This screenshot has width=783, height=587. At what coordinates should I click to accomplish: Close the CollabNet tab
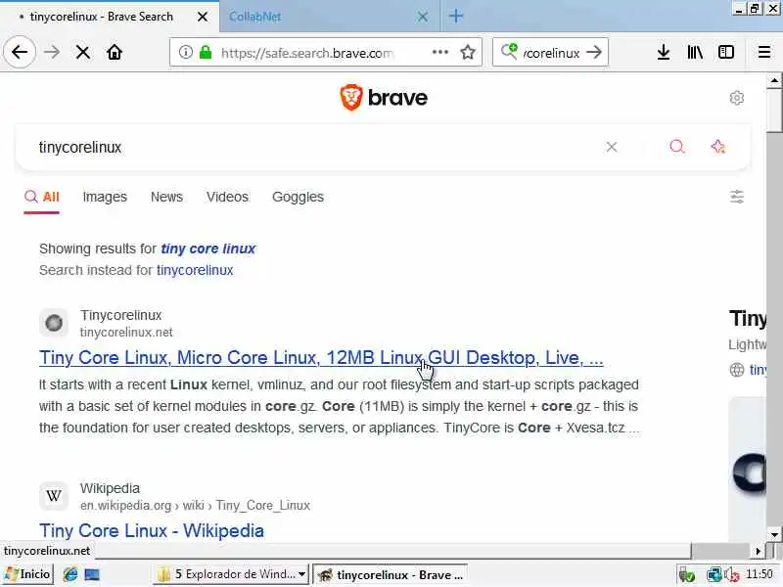[423, 17]
